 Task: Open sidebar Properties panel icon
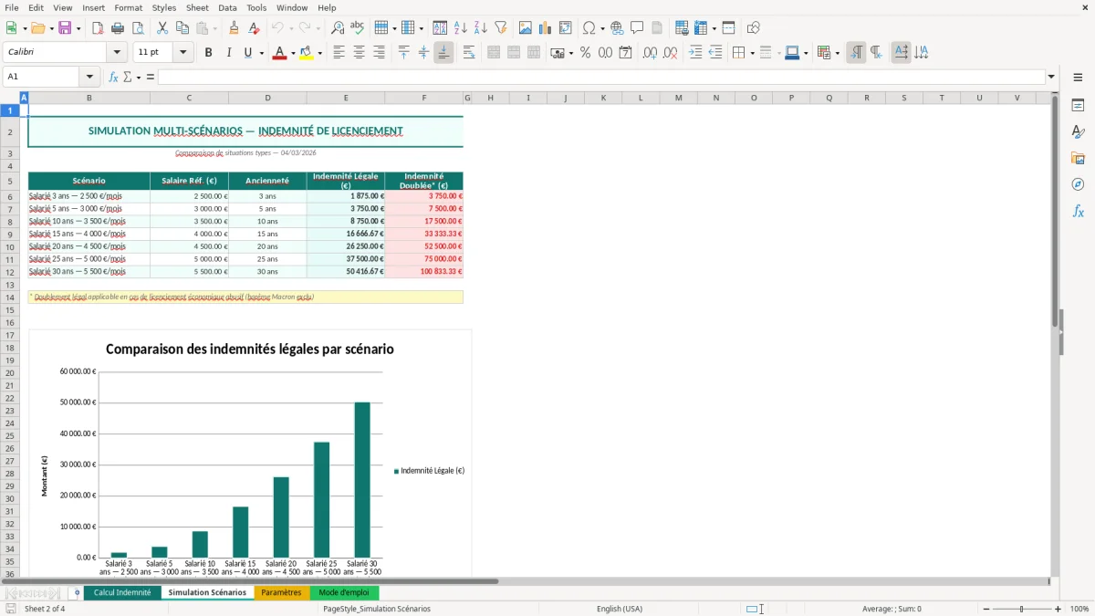point(1078,105)
